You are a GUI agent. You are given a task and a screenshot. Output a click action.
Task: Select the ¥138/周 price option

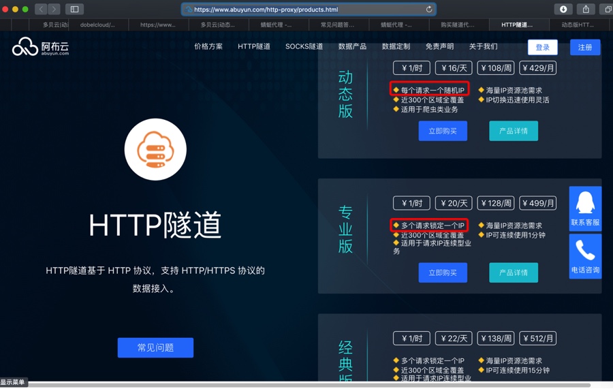coord(496,339)
